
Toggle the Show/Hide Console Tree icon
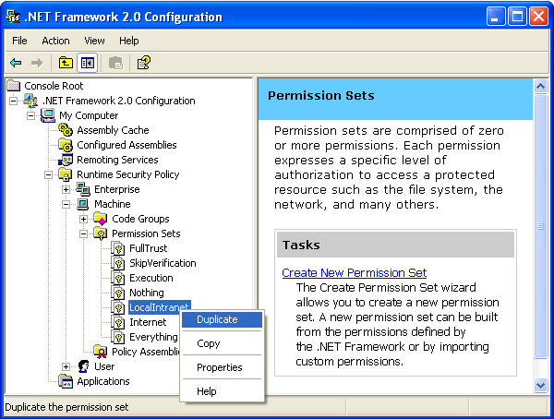click(88, 63)
